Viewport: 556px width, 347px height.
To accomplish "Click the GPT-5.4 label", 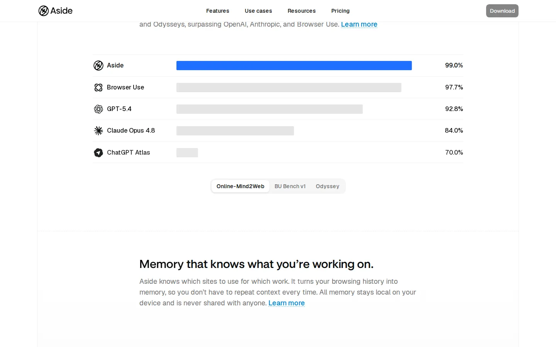I will pyautogui.click(x=119, y=109).
